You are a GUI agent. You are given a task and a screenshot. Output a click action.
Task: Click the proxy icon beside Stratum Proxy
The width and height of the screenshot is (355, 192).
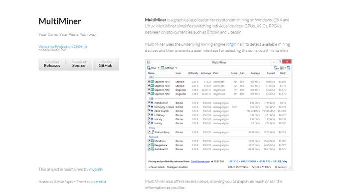153,132
